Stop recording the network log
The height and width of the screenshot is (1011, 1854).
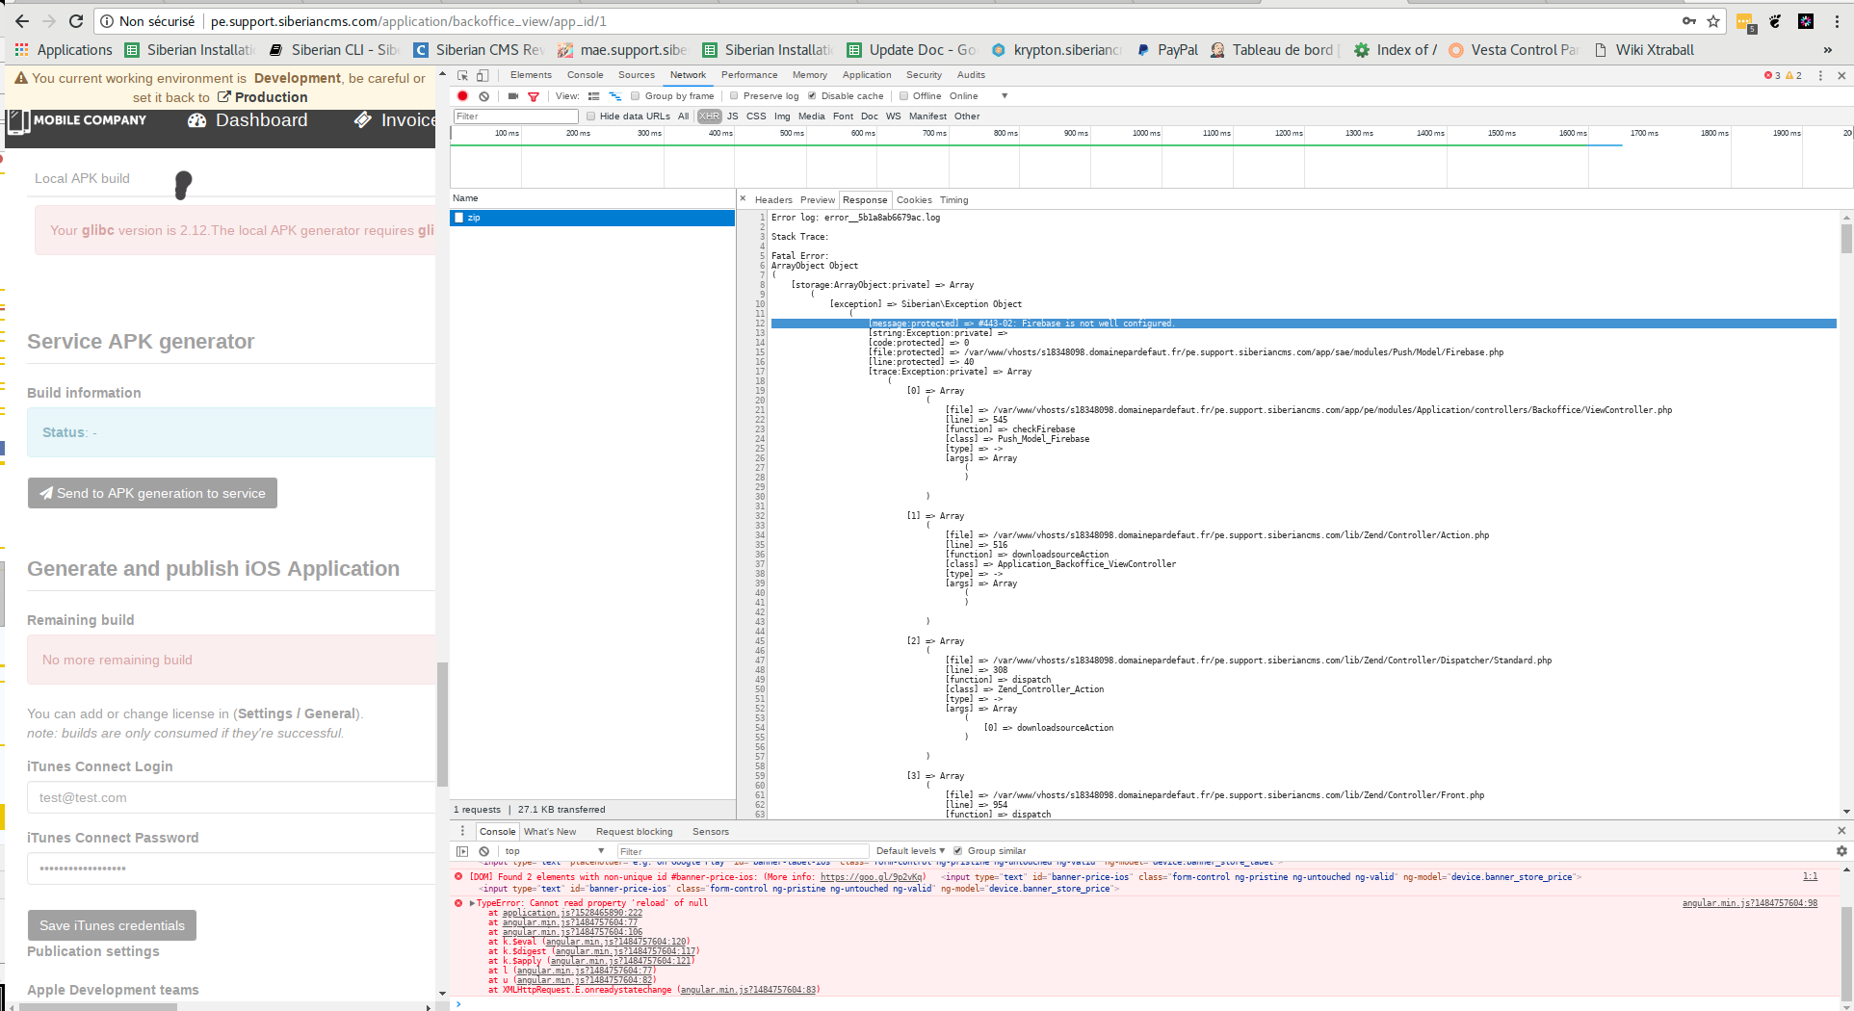[x=462, y=96]
